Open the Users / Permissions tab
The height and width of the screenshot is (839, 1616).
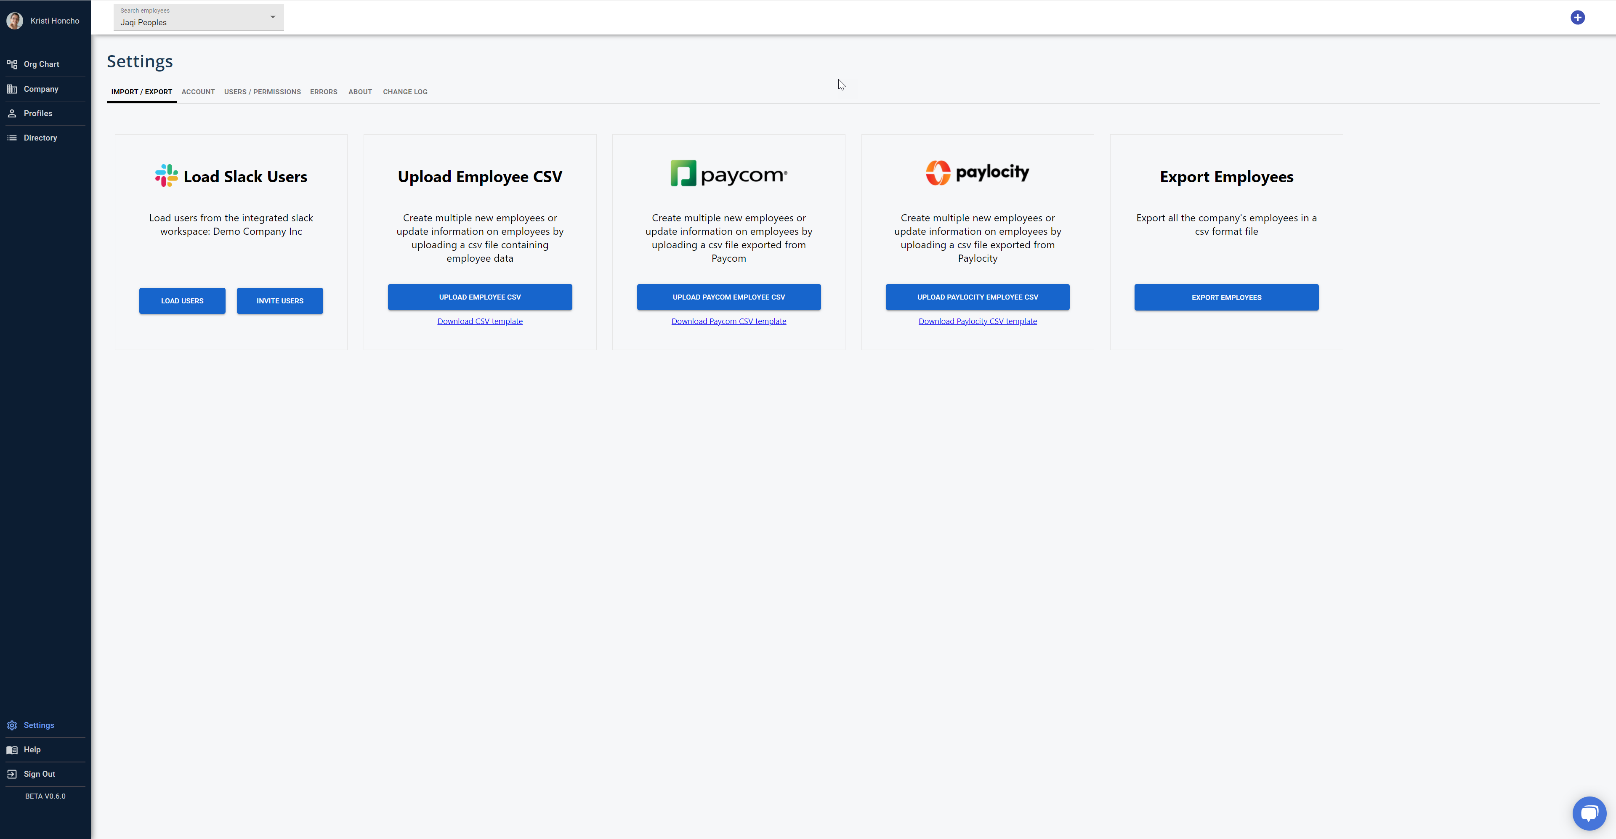tap(262, 92)
